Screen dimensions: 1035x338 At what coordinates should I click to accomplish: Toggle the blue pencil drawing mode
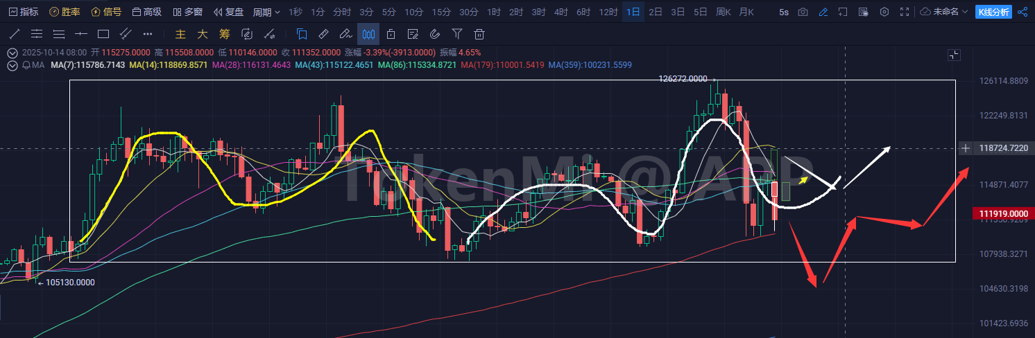tap(823, 12)
